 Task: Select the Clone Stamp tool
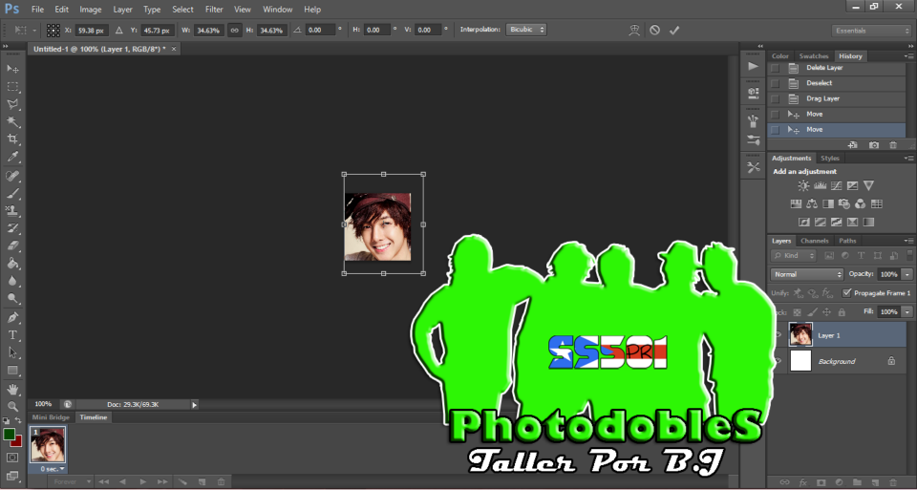pyautogui.click(x=12, y=210)
